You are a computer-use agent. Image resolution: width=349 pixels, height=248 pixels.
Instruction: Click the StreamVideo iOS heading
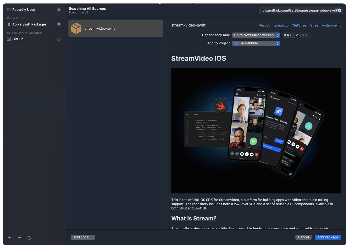199,58
